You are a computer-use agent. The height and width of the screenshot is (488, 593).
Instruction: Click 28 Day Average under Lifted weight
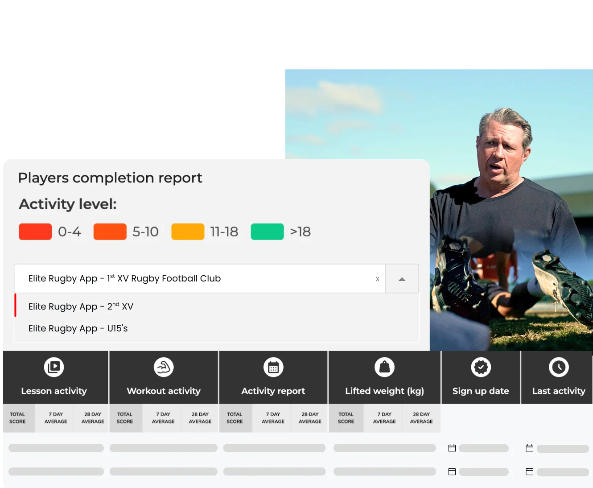click(x=421, y=418)
